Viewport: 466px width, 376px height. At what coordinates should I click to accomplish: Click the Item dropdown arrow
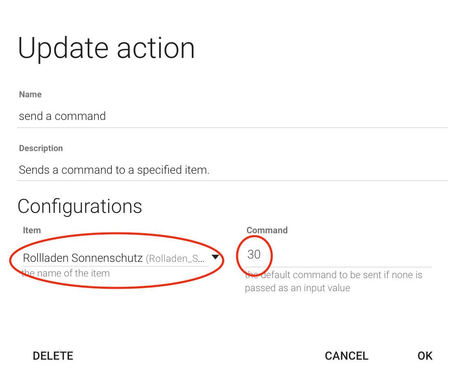click(215, 257)
